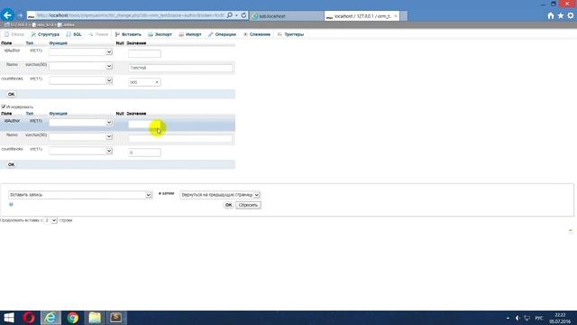
Task: Click the browser address bar URL
Action: click(x=131, y=15)
